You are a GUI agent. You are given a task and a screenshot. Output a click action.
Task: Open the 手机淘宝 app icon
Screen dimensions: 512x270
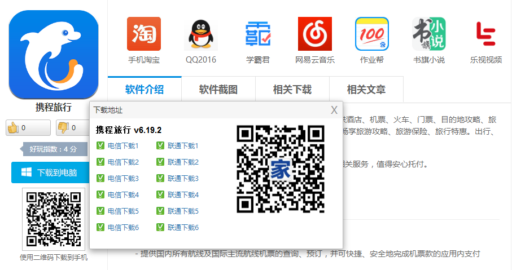pyautogui.click(x=144, y=34)
